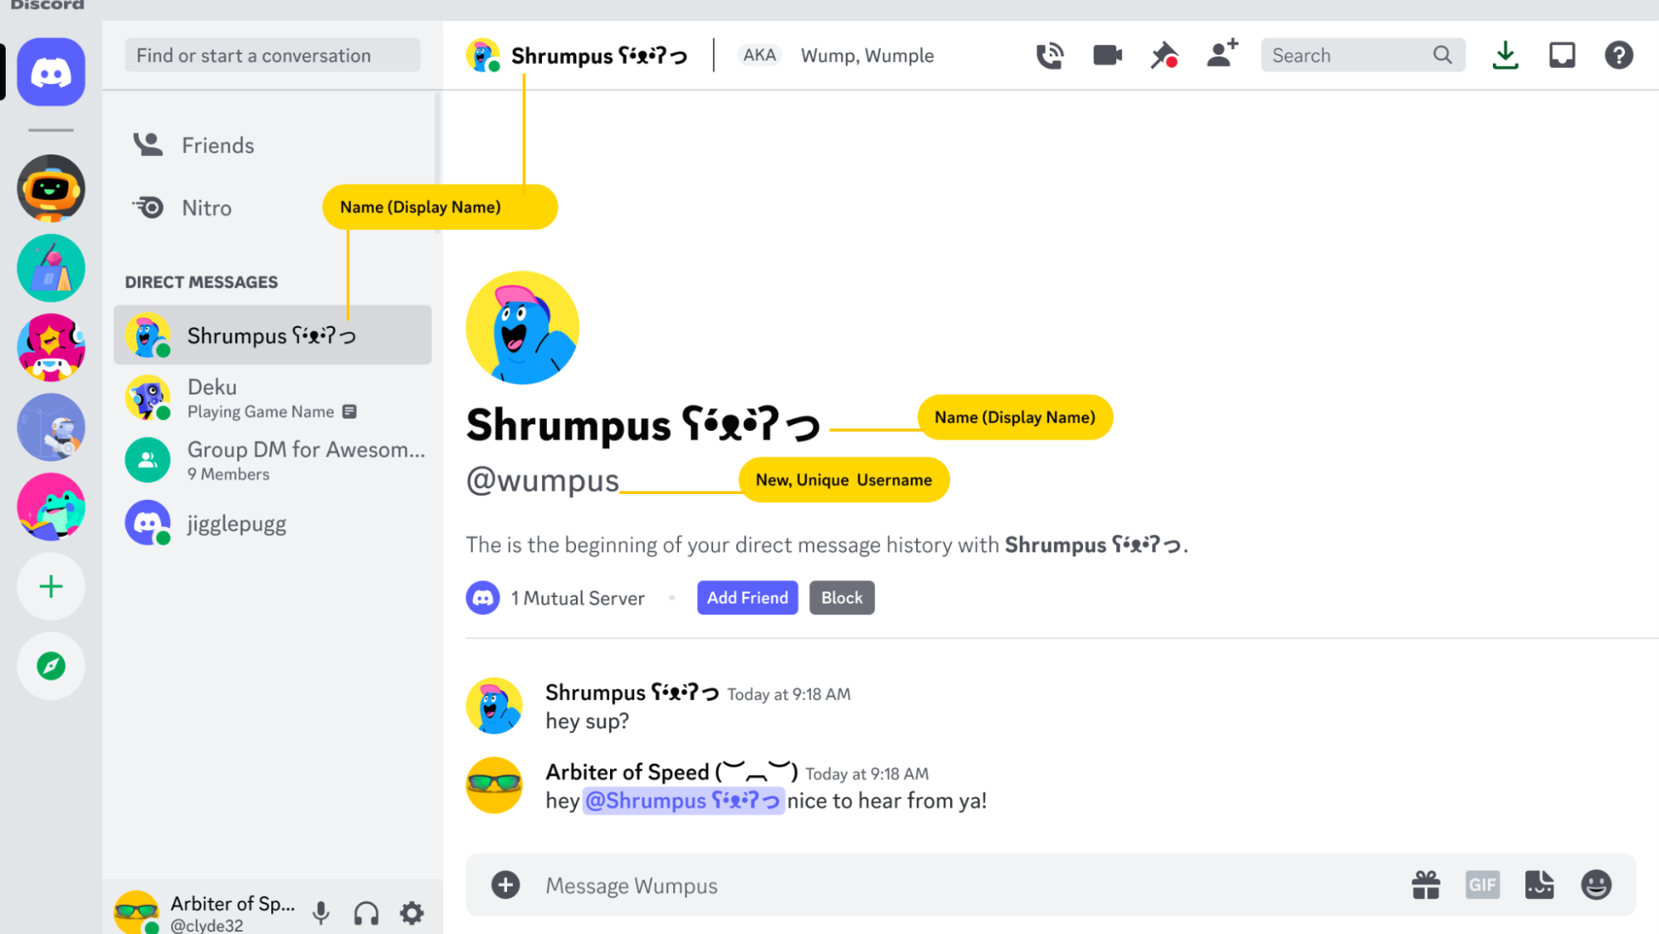
Task: Click the download icon in toolbar
Action: click(x=1505, y=55)
